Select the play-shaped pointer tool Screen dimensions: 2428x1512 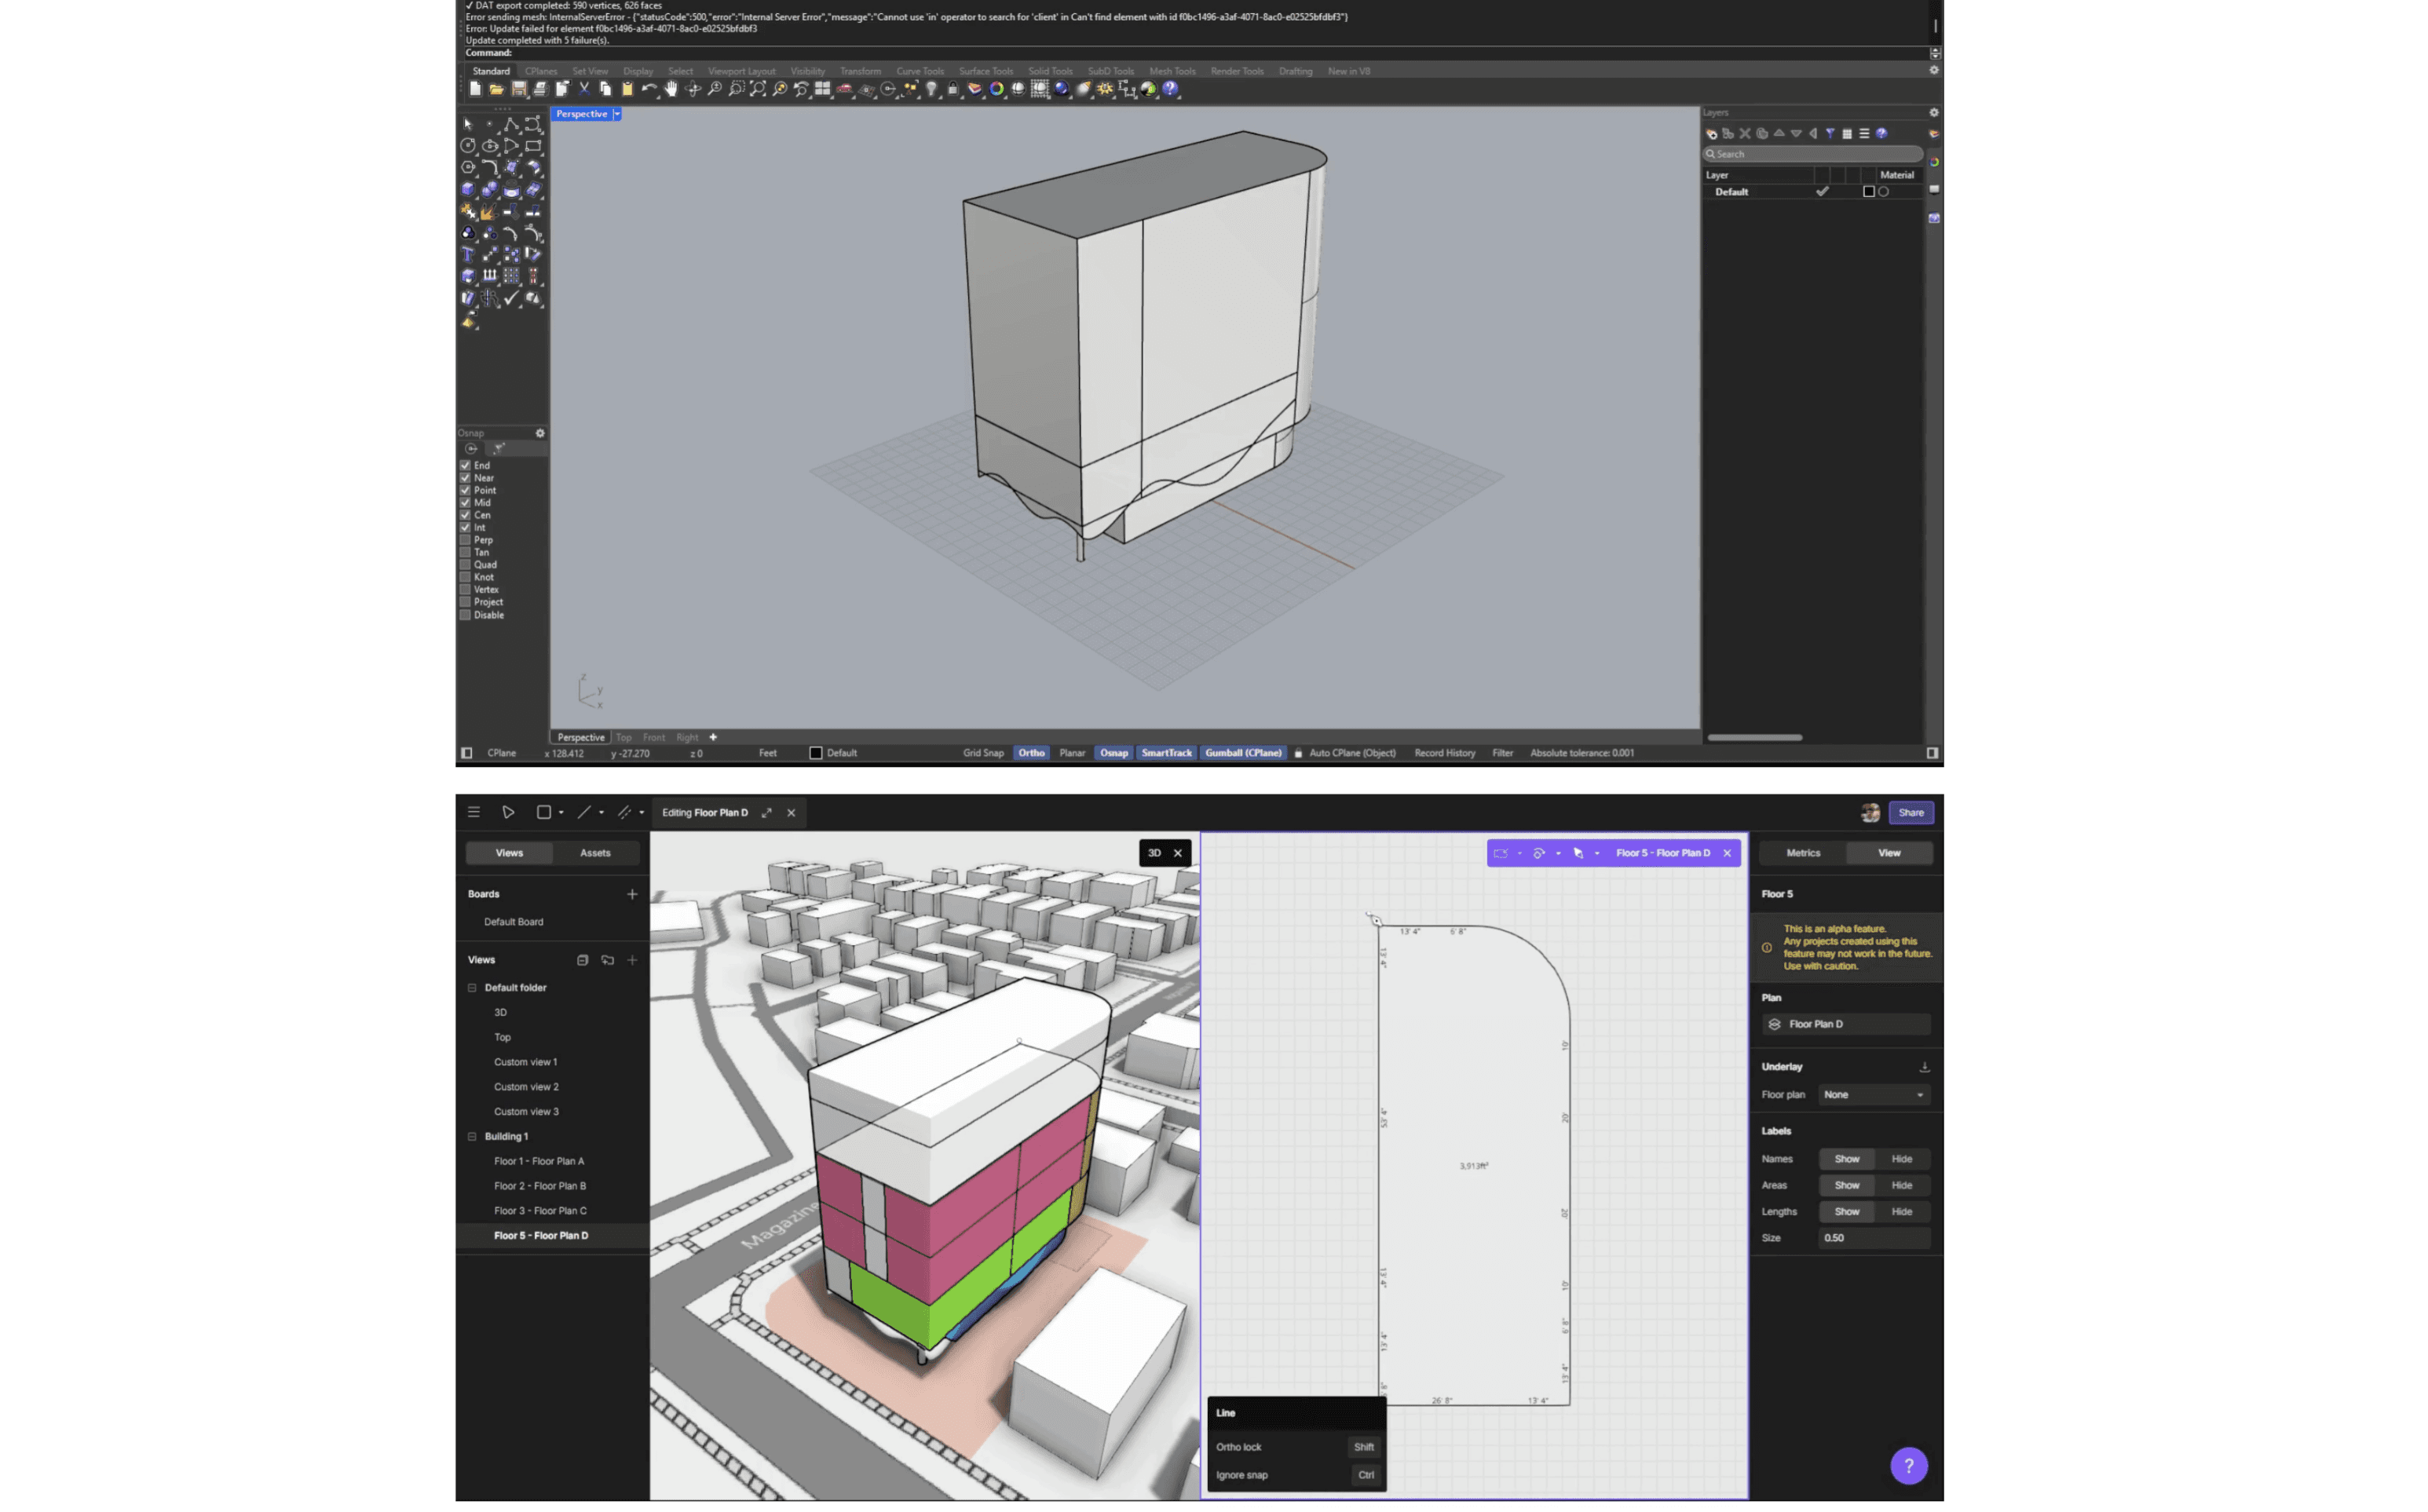click(x=508, y=812)
